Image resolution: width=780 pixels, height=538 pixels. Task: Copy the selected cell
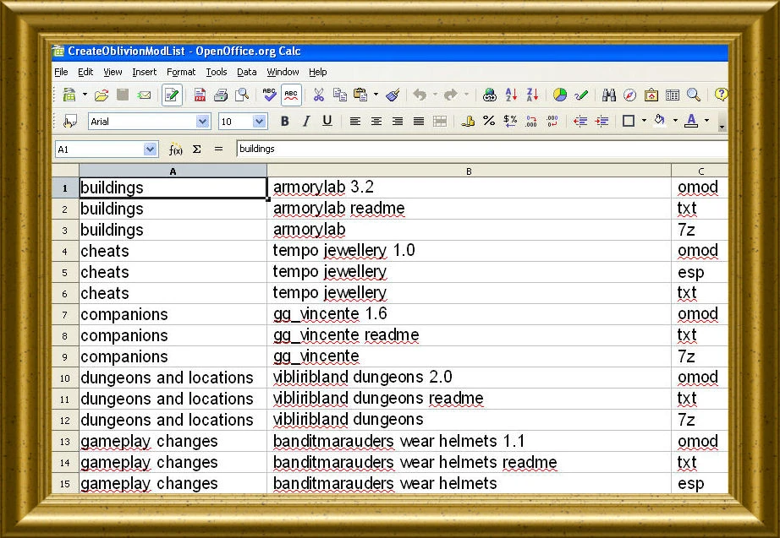point(340,95)
